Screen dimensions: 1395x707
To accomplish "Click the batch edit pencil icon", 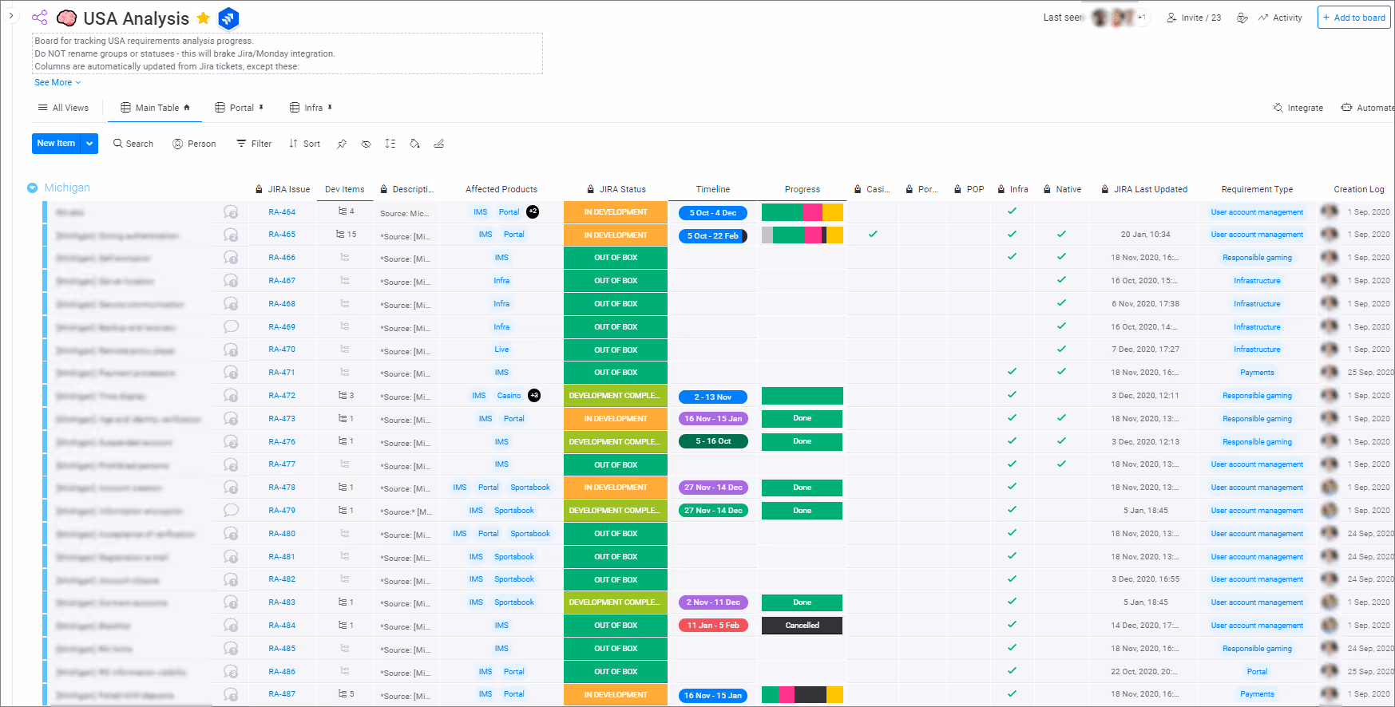I will (438, 144).
